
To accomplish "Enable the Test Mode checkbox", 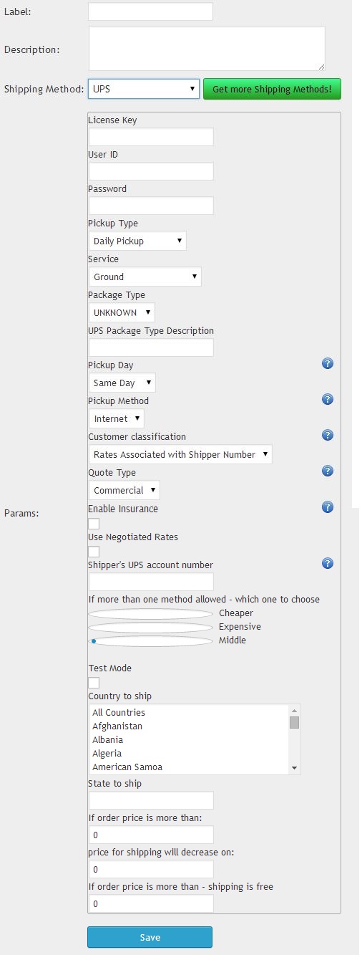I will pos(94,683).
